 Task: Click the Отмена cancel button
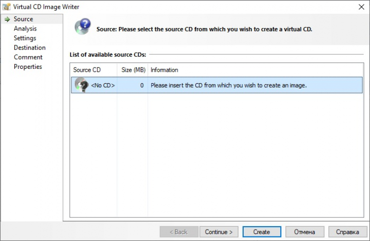tap(304, 232)
